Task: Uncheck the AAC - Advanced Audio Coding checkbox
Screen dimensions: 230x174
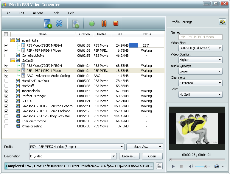Action: tap(6, 76)
